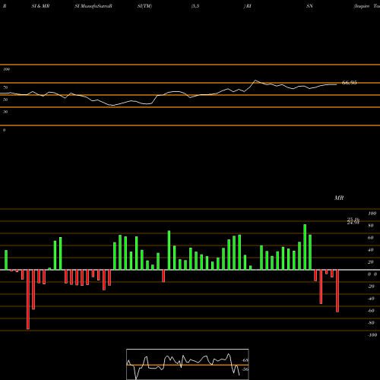Image resolution: width=380 pixels, height=380 pixels.
Task: Click the 'SI MunafaSutraR' header text
Action: click(93, 6)
